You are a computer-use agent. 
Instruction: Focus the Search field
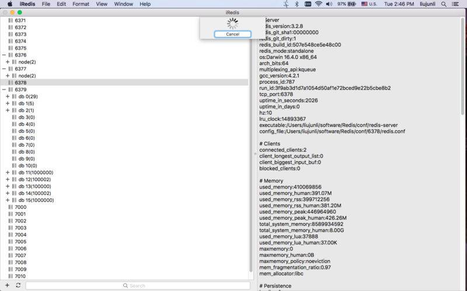138,286
